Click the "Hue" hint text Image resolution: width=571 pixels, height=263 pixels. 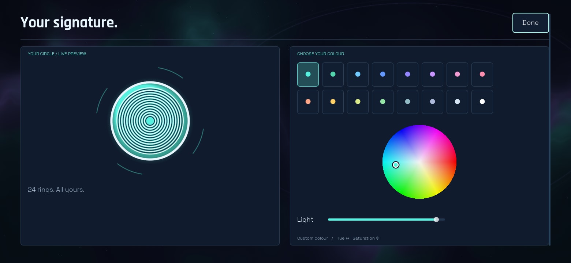[340, 238]
